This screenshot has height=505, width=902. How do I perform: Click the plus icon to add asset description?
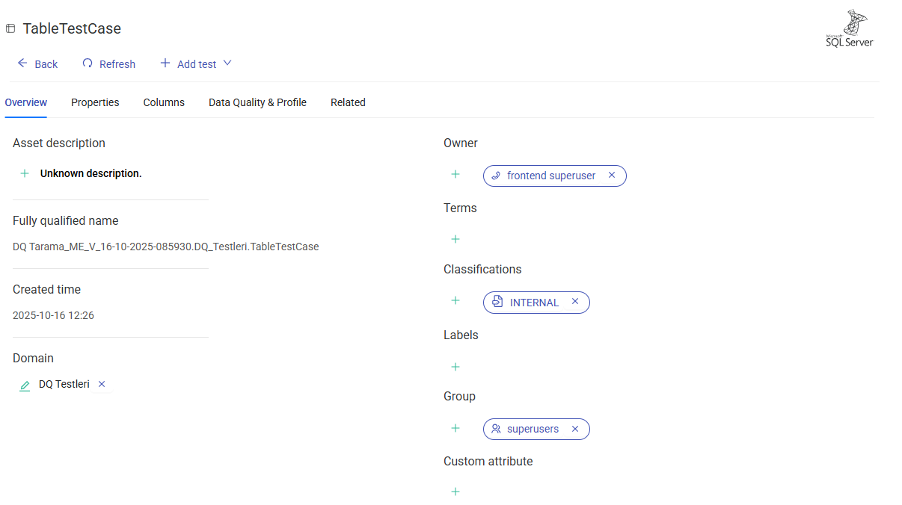[25, 173]
